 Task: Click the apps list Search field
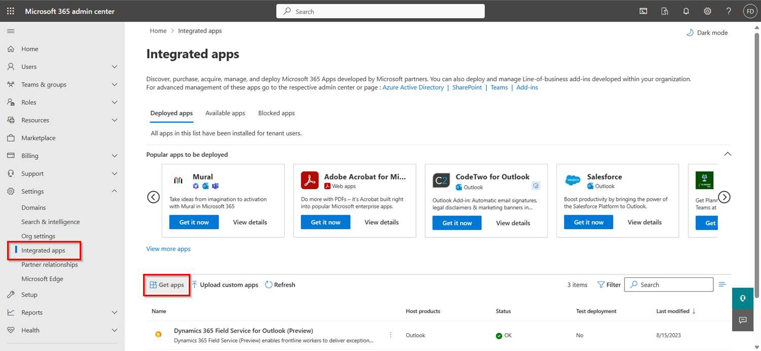click(669, 285)
